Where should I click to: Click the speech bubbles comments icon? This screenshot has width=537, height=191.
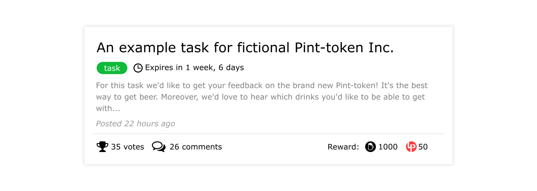click(x=158, y=147)
